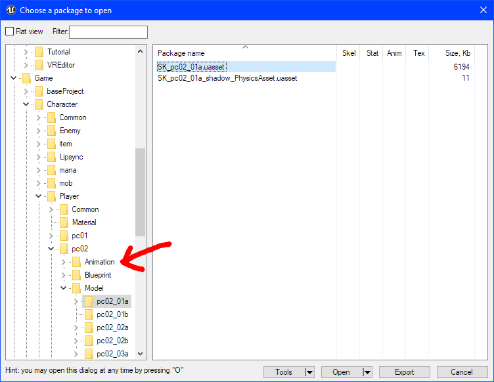Expand the Enemy folder node

click(x=39, y=131)
